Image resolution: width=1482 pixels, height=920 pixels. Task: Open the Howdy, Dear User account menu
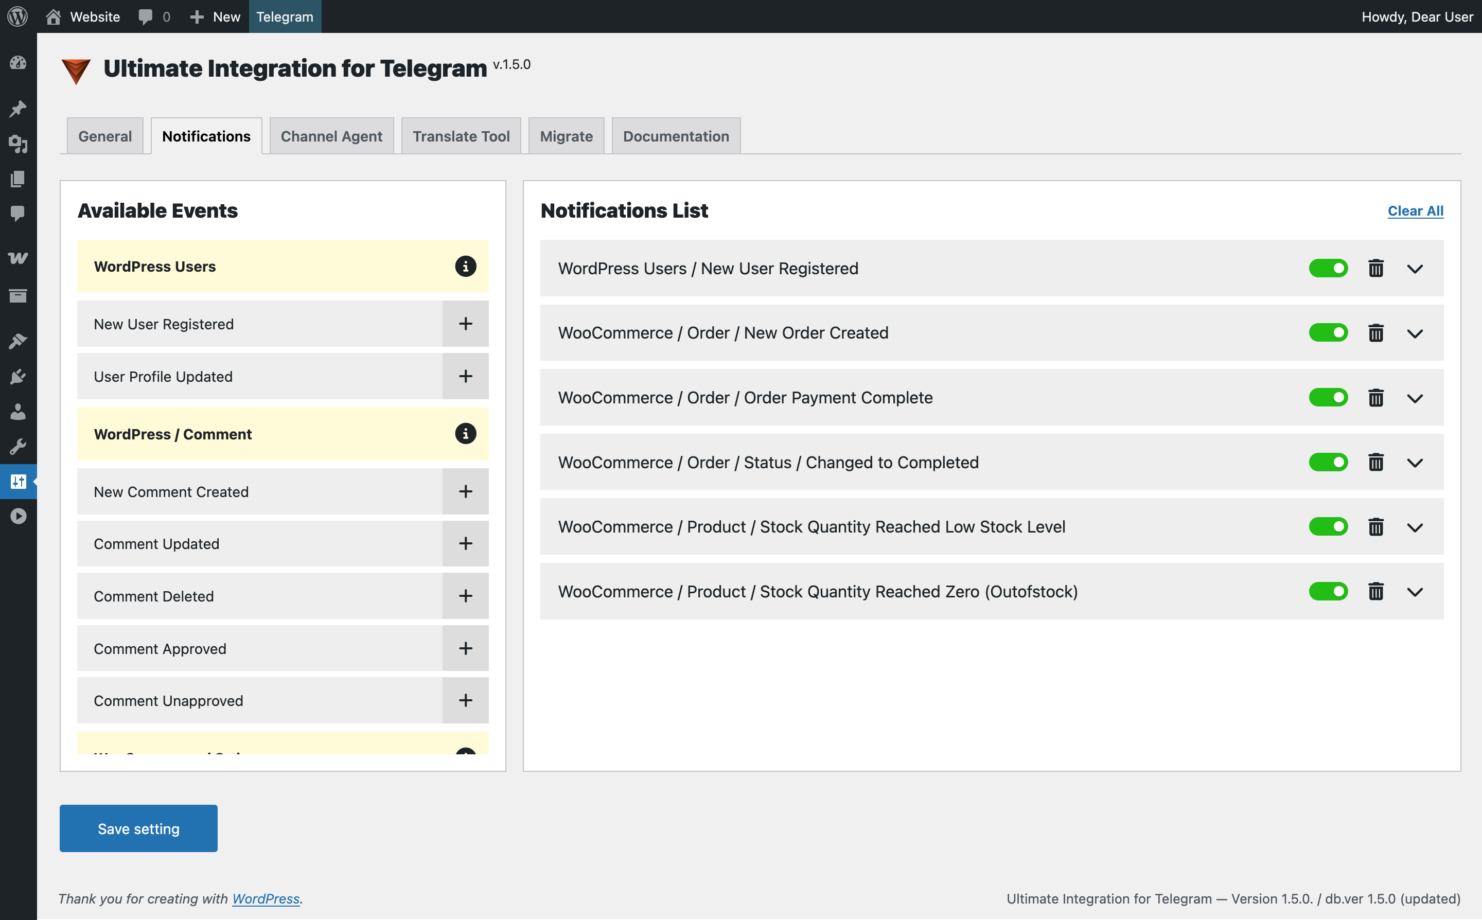point(1417,16)
